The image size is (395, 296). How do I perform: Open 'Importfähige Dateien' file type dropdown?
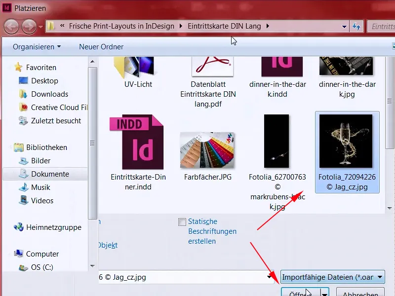pyautogui.click(x=332, y=277)
